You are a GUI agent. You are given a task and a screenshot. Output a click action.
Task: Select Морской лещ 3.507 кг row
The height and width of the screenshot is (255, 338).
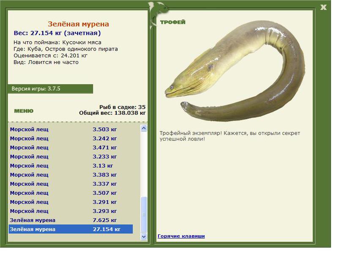tap(71, 193)
